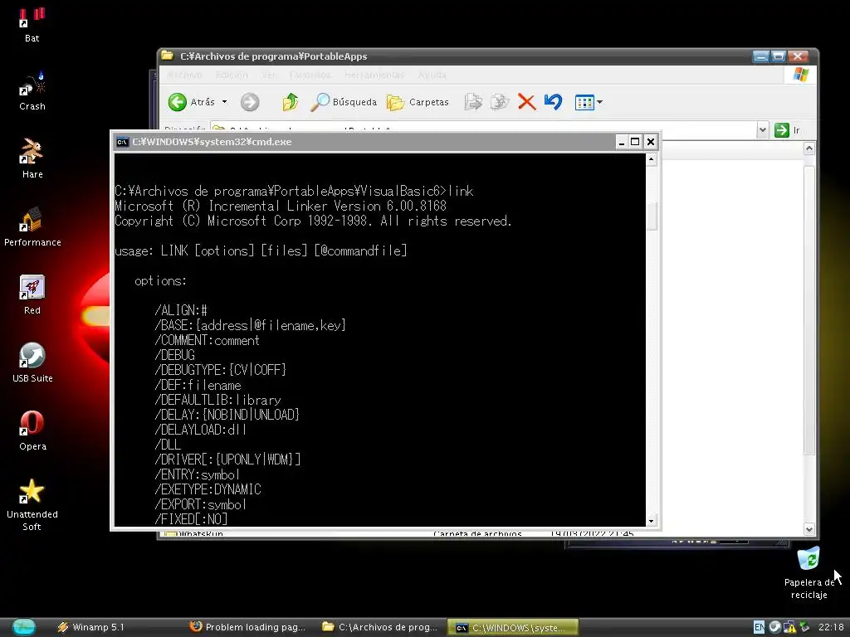Click the cmd scrollbar down arrow
Viewport: 850px width, 637px height.
(652, 521)
